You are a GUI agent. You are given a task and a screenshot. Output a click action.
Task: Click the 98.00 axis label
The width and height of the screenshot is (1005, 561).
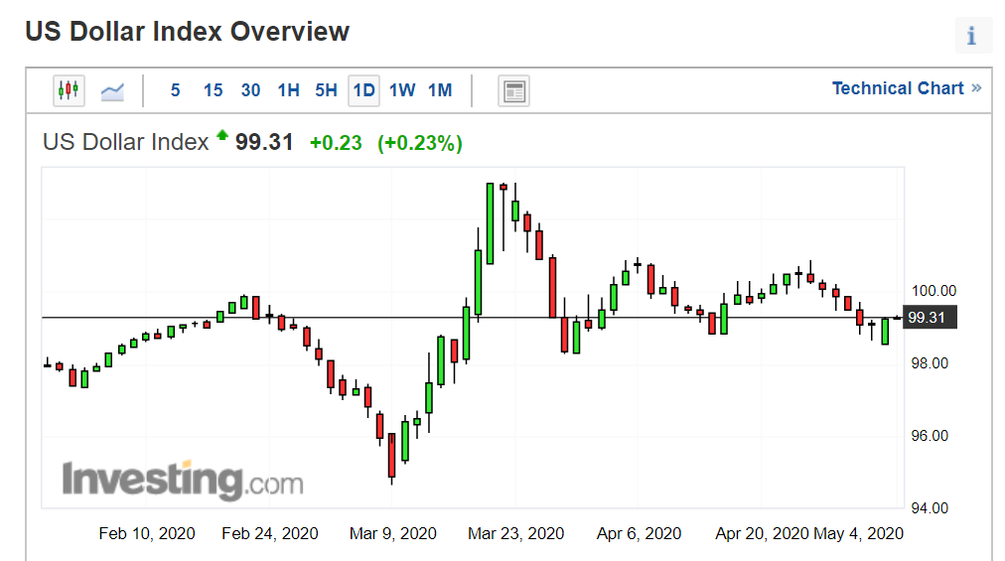pos(930,363)
